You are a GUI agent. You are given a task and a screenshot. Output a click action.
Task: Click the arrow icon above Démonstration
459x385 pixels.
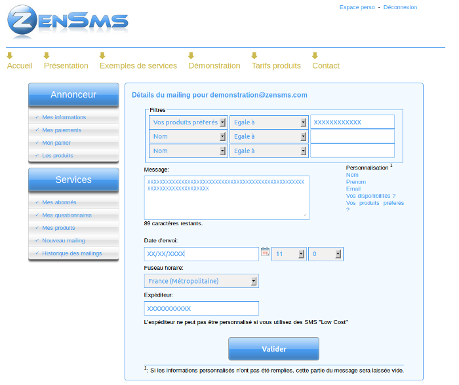point(191,56)
